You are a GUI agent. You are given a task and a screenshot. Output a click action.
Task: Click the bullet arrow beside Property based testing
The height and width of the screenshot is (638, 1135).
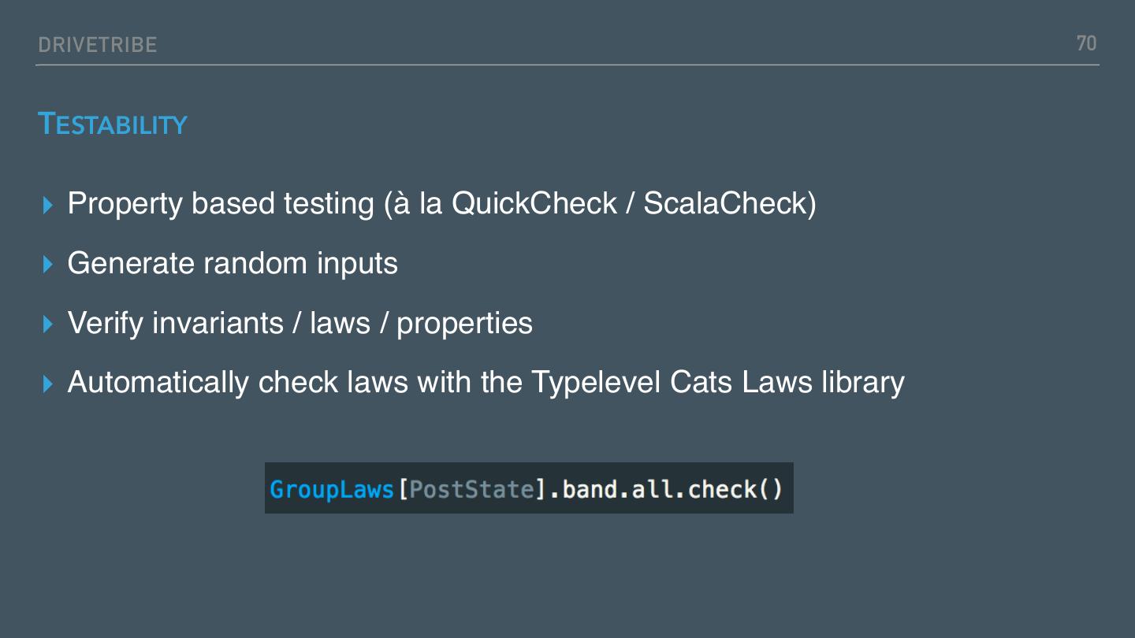[49, 205]
